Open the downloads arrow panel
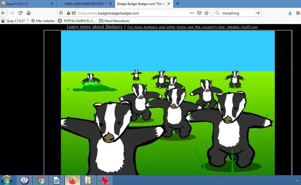This screenshot has height=185, width=301. tap(290, 13)
